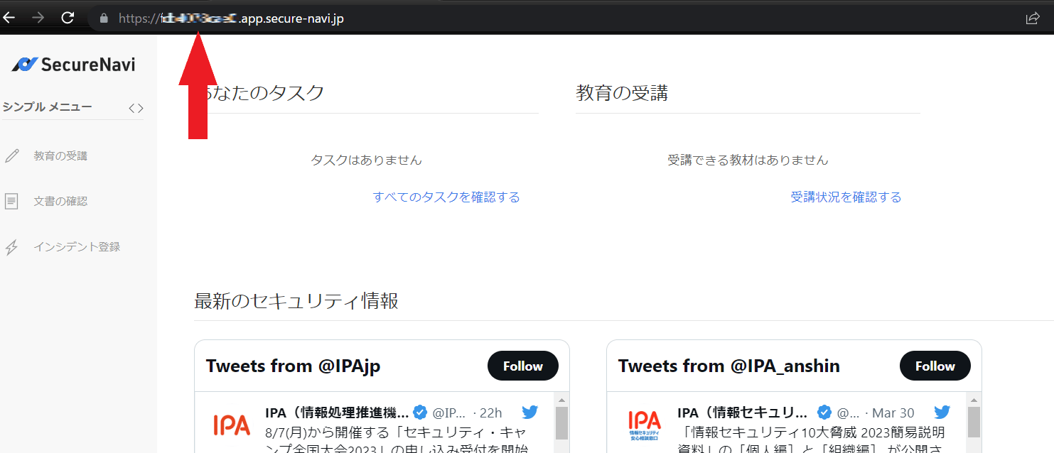
Task: Select the 8/7(月)から開催する tweet text
Action: click(397, 440)
